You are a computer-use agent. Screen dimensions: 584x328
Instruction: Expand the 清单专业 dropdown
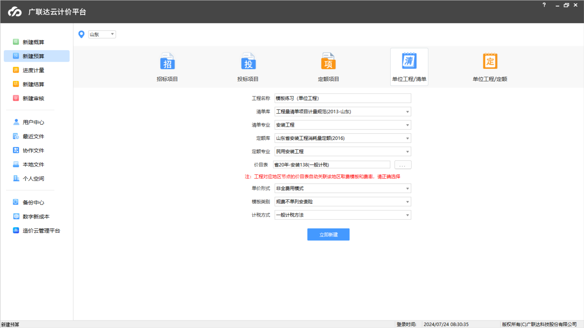tap(407, 125)
